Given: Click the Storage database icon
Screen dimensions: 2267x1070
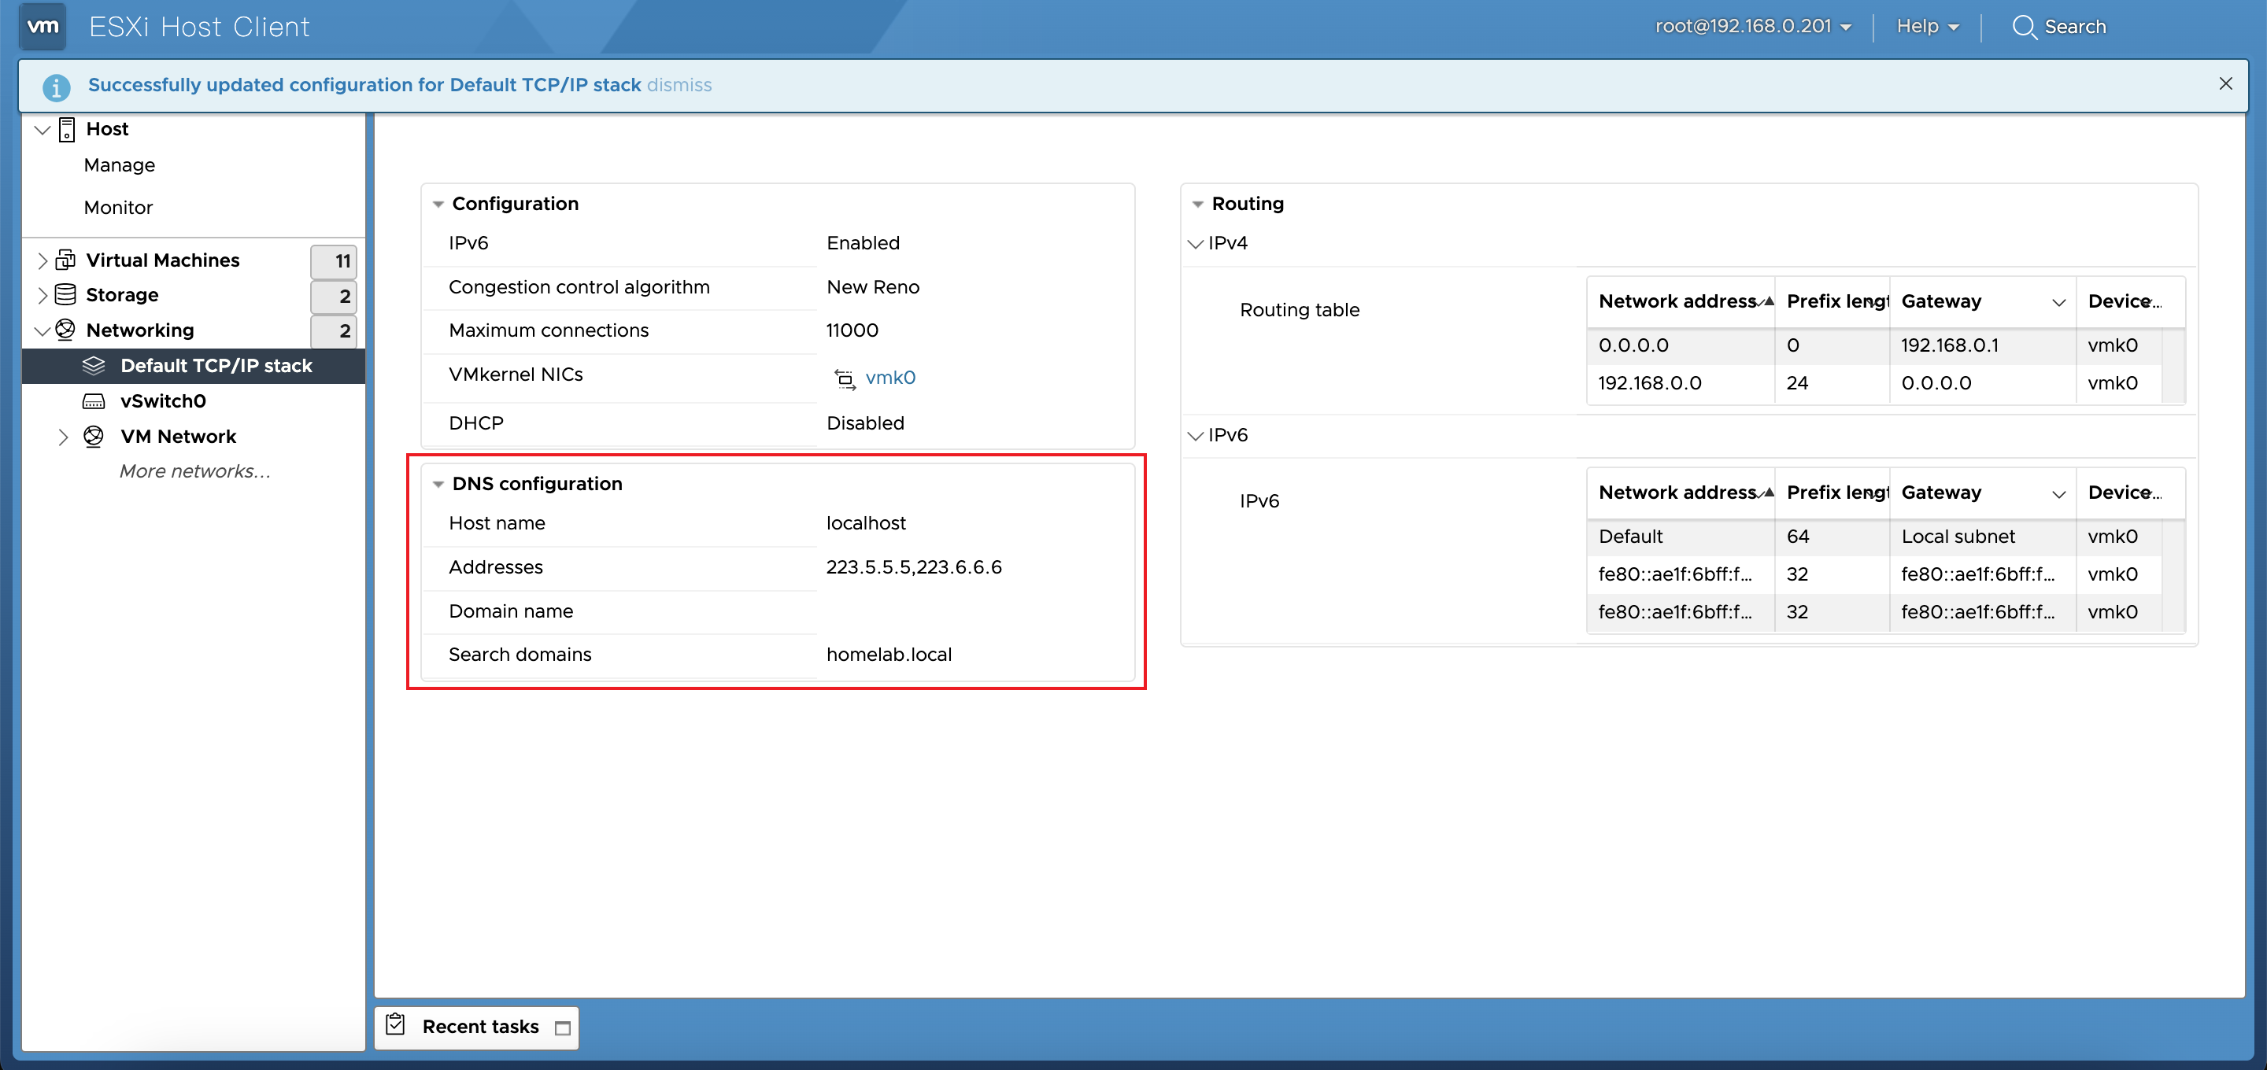Looking at the screenshot, I should coord(66,295).
